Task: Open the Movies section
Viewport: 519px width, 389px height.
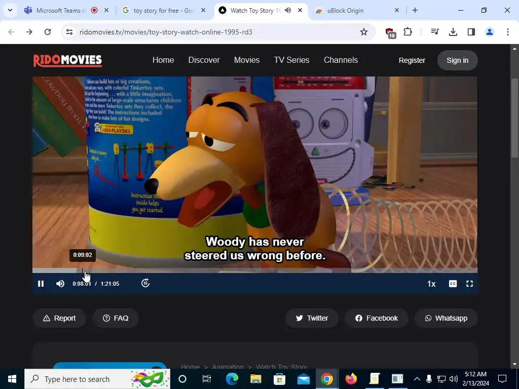Action: pos(247,60)
